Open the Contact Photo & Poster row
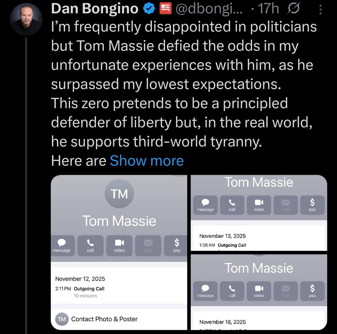 click(104, 319)
